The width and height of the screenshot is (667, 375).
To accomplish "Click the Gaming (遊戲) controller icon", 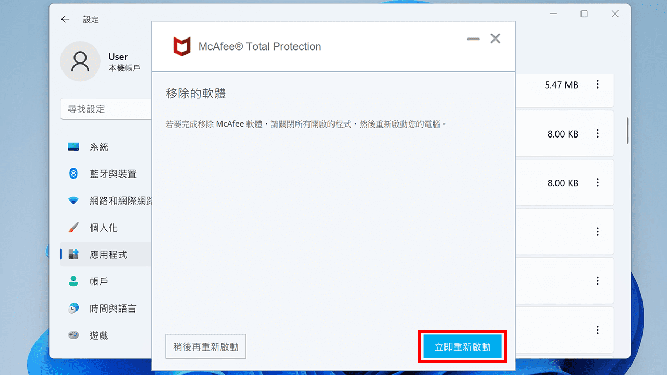I will pyautogui.click(x=73, y=335).
